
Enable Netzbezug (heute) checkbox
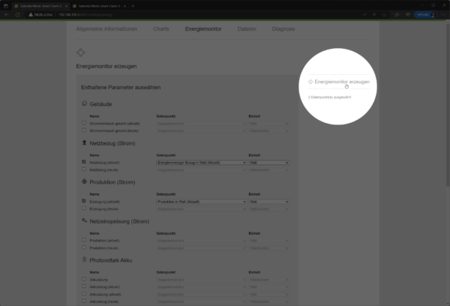84,169
